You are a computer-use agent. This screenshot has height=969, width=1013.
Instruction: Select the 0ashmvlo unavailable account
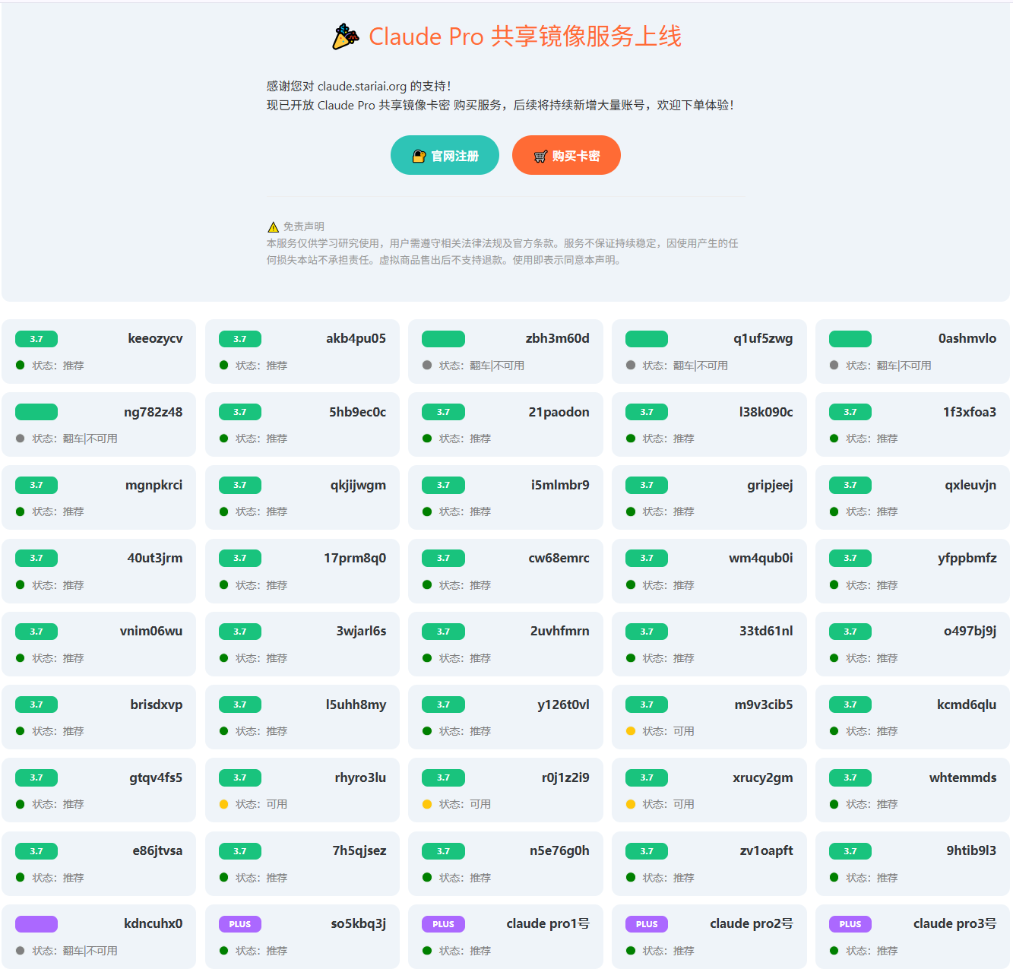coord(913,351)
